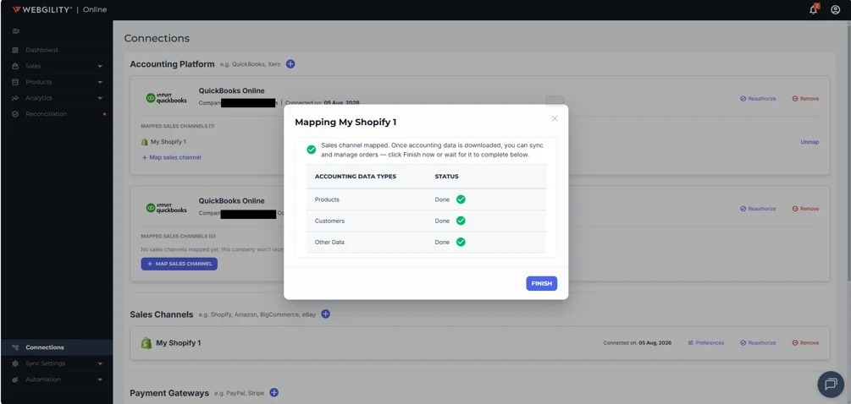Click the STATUS column header

pos(446,177)
